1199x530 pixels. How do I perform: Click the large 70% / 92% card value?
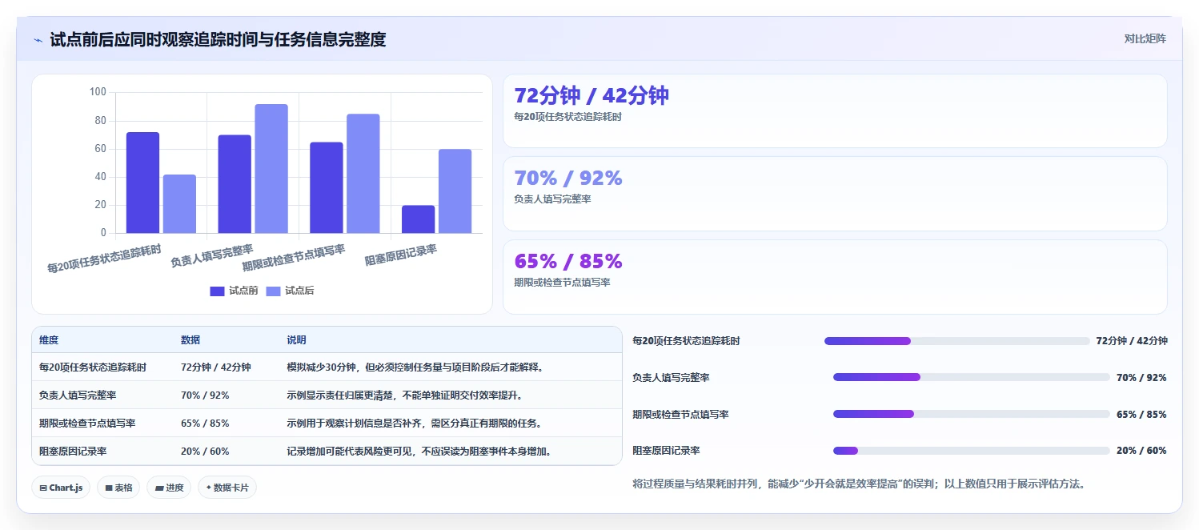[x=568, y=179]
